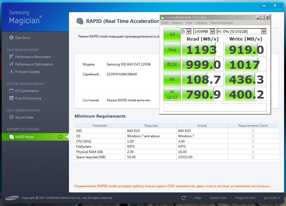Open the language selector русский
This screenshot has width=286, height=206.
(x=272, y=198)
